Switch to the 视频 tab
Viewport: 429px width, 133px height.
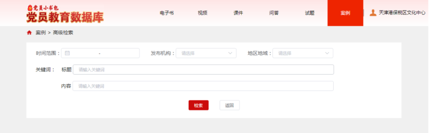(203, 13)
